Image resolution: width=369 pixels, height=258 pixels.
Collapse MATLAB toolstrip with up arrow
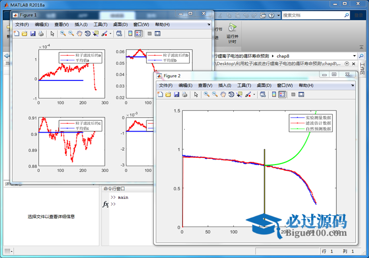(x=361, y=47)
